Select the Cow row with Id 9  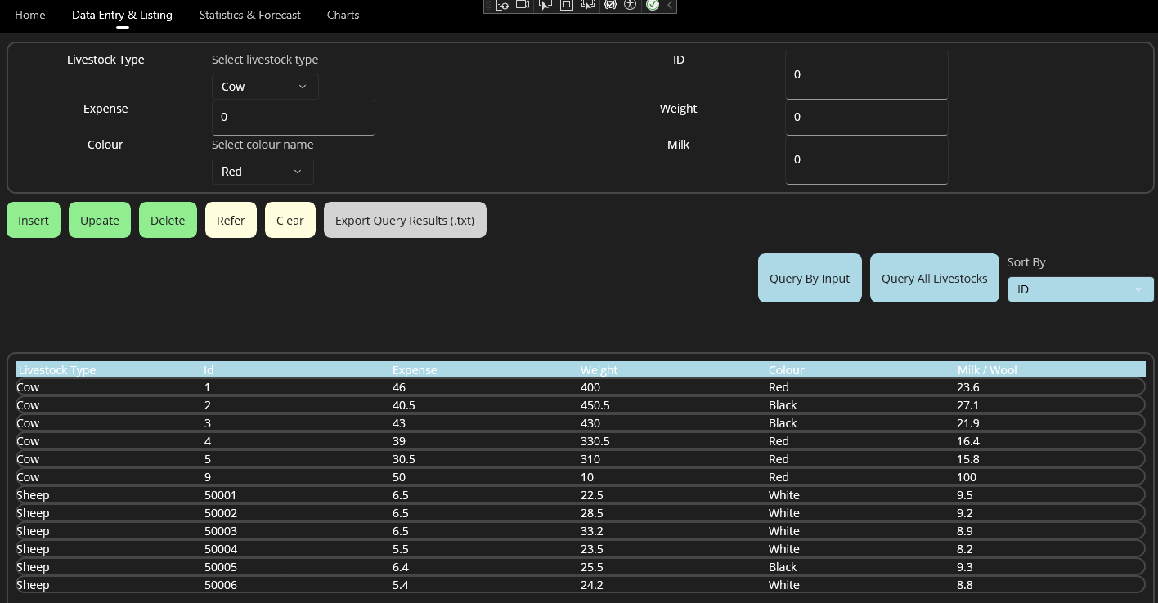[580, 477]
